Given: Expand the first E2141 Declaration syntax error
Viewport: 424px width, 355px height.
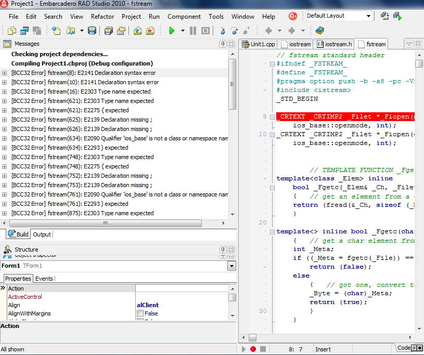Looking at the screenshot, I should [5, 73].
